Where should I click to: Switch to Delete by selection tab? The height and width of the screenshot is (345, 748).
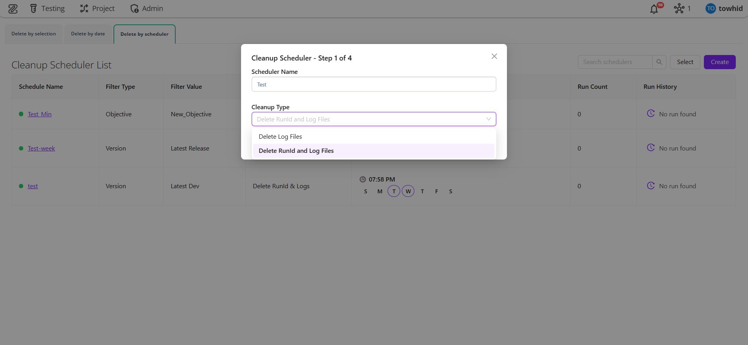click(33, 34)
